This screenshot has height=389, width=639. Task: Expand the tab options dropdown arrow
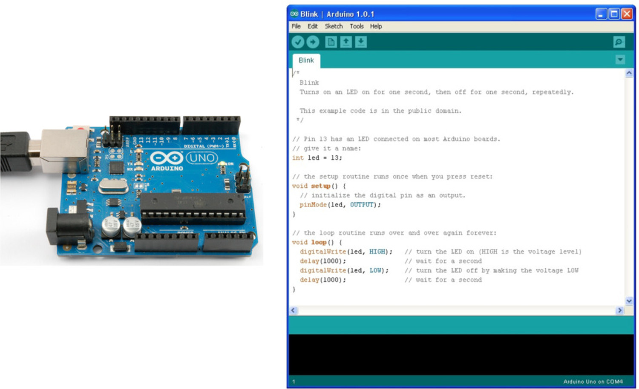coord(620,60)
